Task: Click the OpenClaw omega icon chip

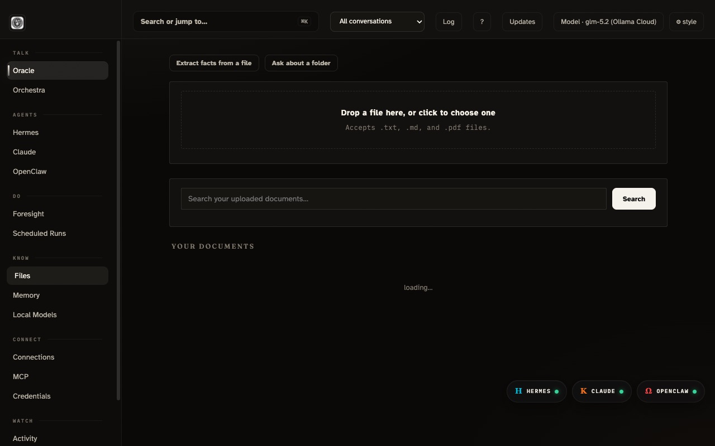Action: coord(670,391)
